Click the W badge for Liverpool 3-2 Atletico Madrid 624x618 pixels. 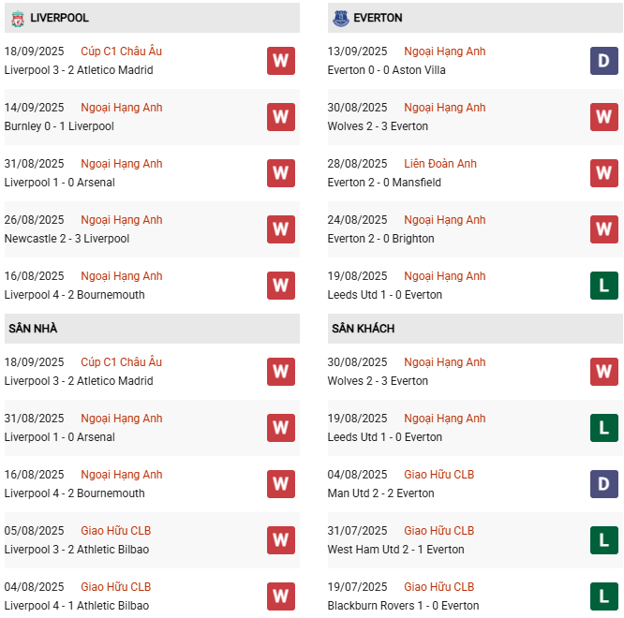pyautogui.click(x=281, y=61)
